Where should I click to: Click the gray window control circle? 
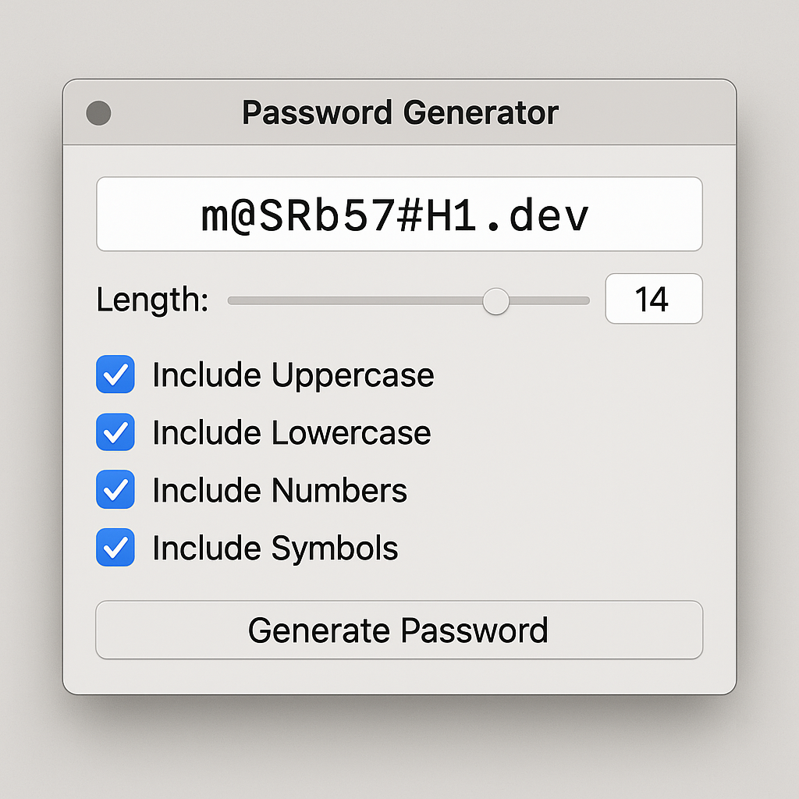tap(98, 112)
